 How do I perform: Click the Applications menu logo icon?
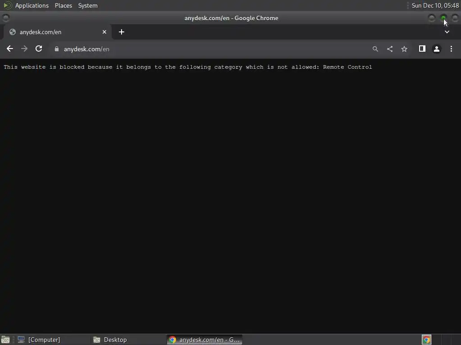click(x=7, y=5)
